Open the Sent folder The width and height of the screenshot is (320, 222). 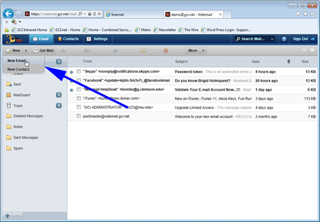[x=17, y=84]
